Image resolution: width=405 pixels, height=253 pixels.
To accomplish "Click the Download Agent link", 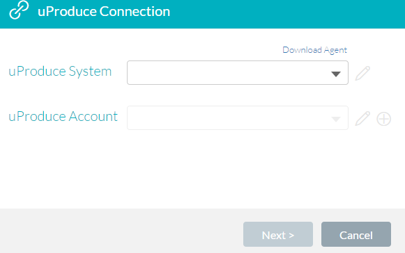I will [314, 50].
